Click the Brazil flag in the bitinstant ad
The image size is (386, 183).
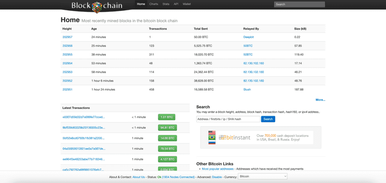(x=212, y=137)
